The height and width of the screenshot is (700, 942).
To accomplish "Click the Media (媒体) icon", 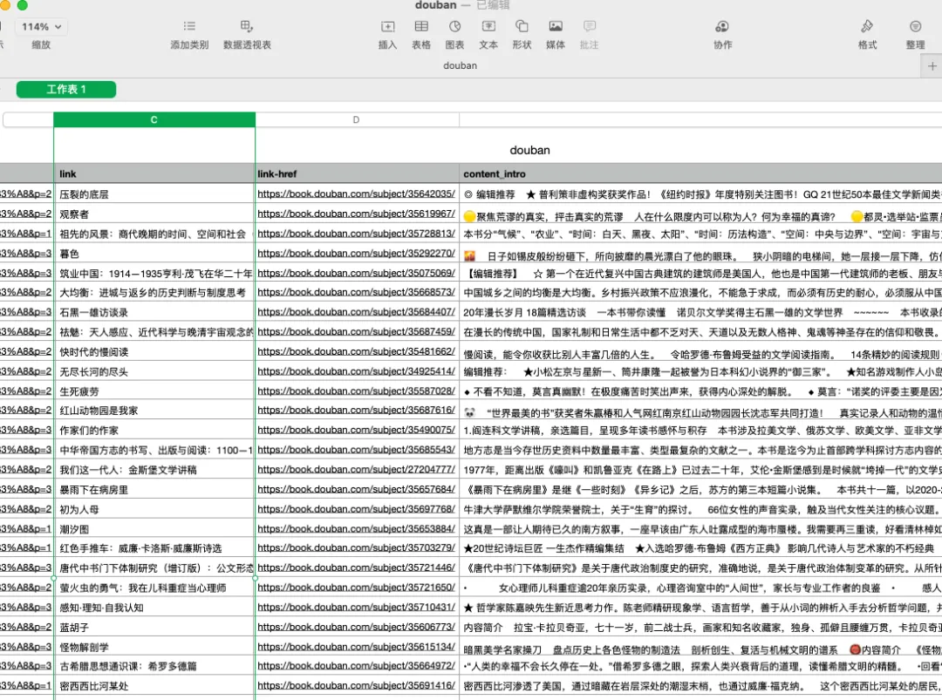I will (556, 27).
